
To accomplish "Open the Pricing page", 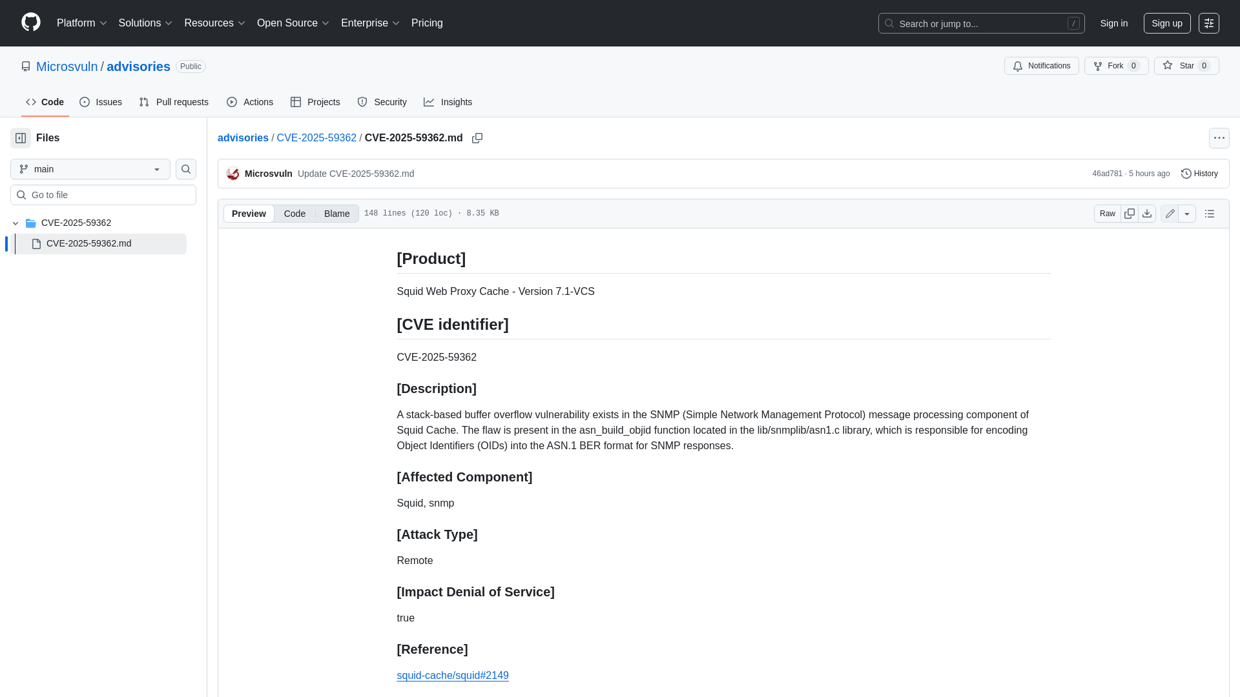I will pos(427,23).
